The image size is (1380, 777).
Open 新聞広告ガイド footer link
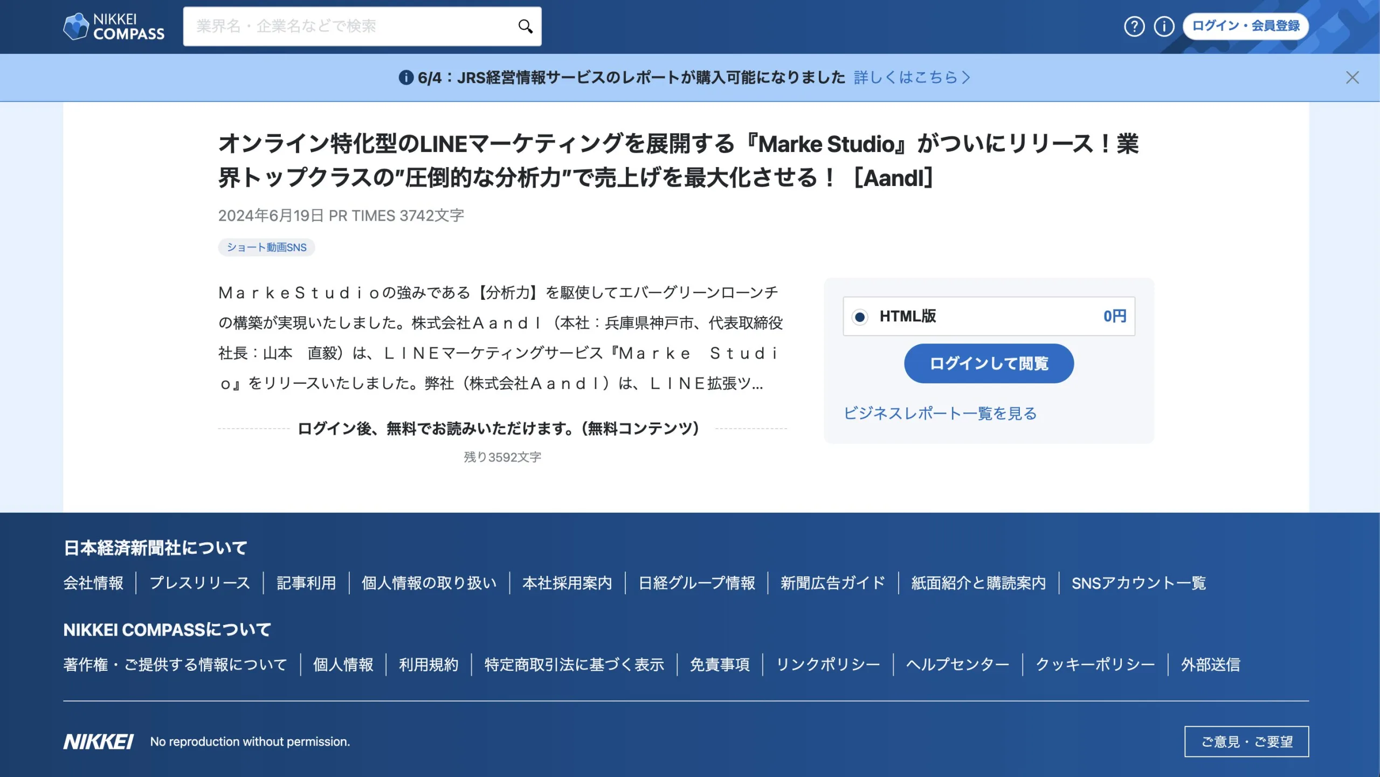(833, 583)
